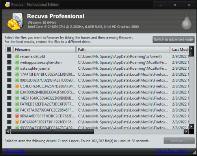The height and width of the screenshot is (156, 197).
Task: Select the filename starting with CC4ECF924CC3425A7D280AFB4
Action: click(48, 86)
